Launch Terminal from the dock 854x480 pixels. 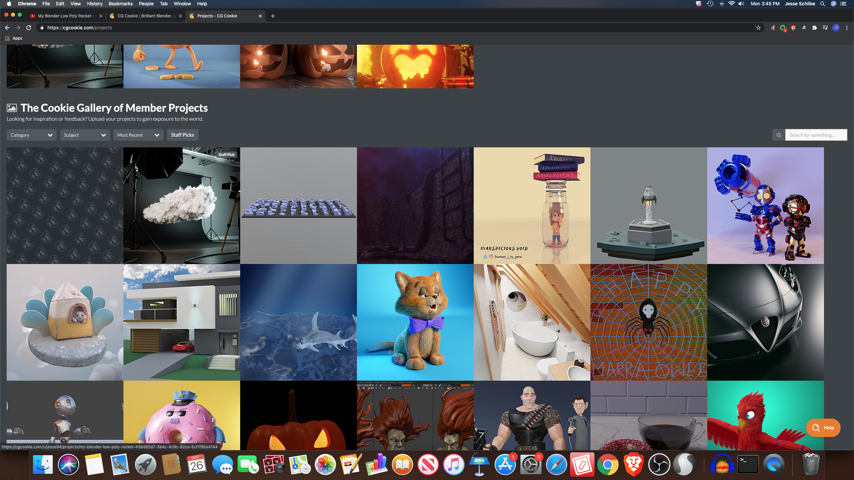click(748, 464)
